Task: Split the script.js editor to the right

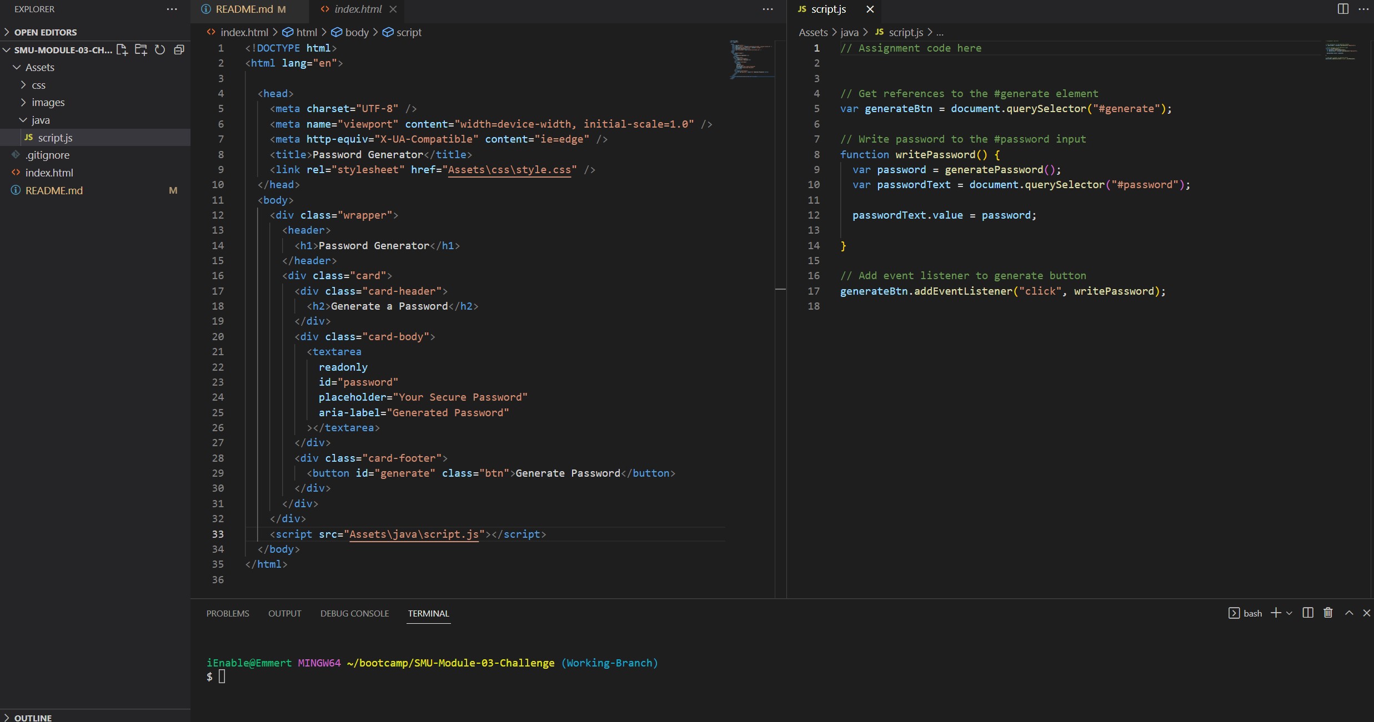Action: tap(1343, 9)
